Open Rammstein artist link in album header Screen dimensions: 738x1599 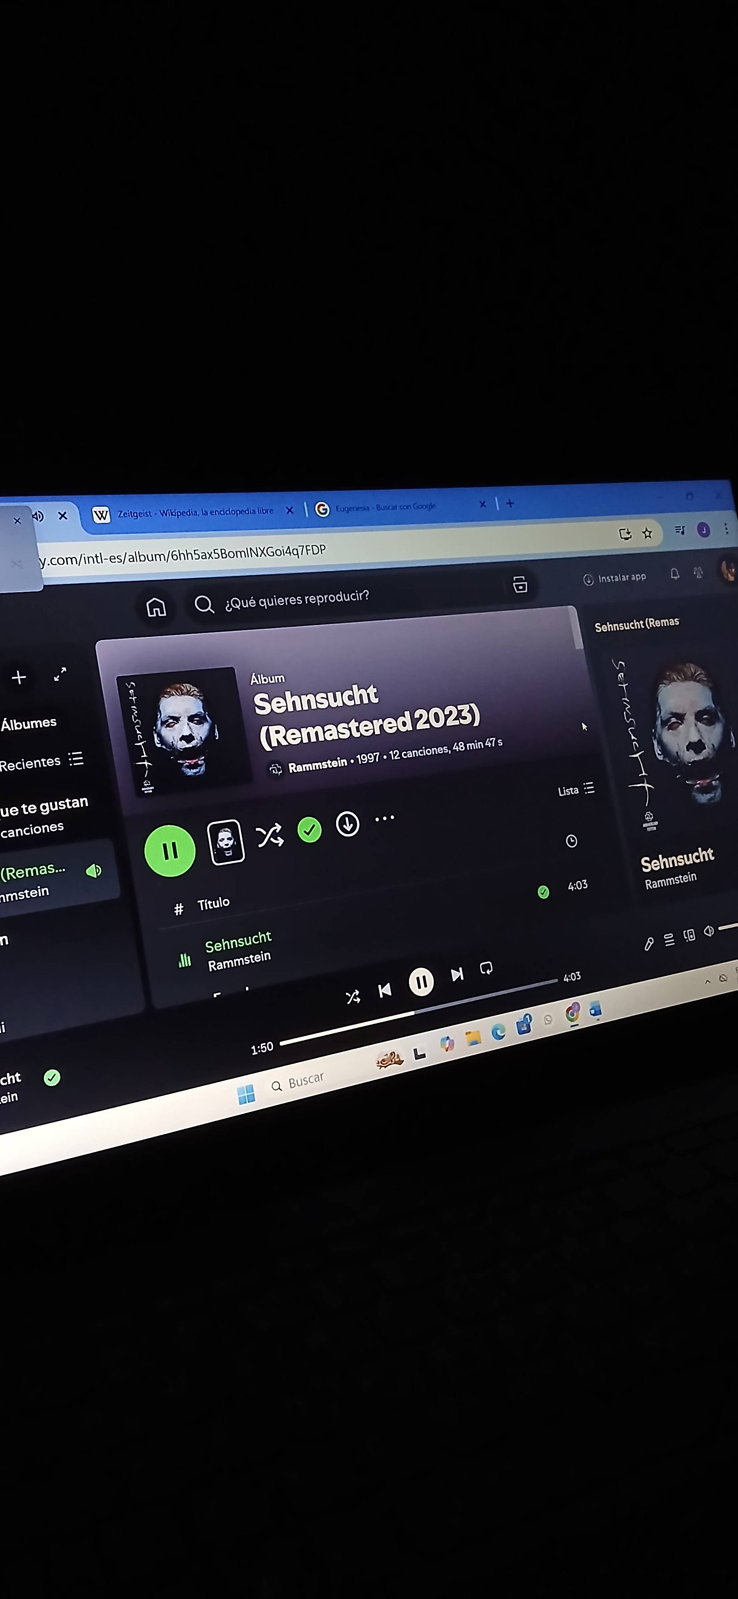pos(318,765)
